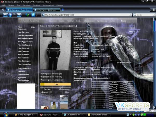The height and width of the screenshot is (117, 156).
Task: Open Мои Настройки in the sidebar
Action: (x=24, y=64)
